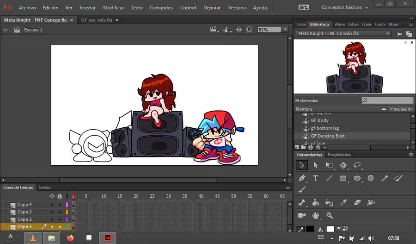Click the Clip Content Outside Stage icon
Screen dimensions: 416x244
pyautogui.click(x=249, y=30)
